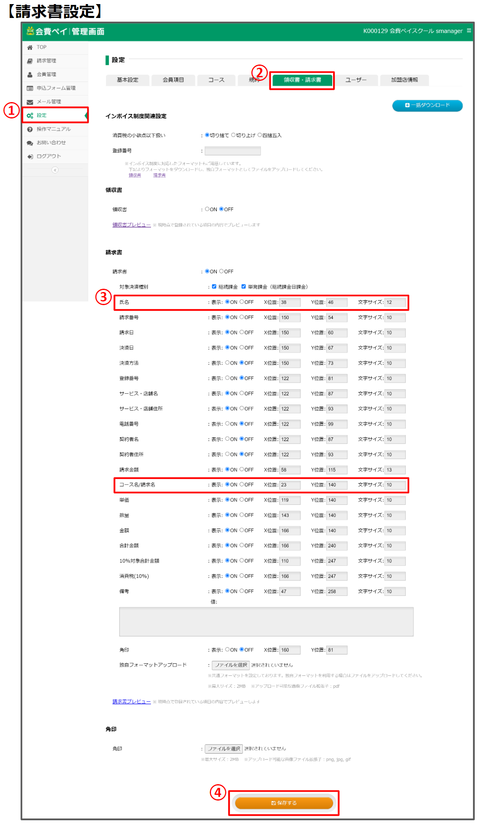
Task: Click the TOP home icon in sidebar
Action: tap(30, 47)
